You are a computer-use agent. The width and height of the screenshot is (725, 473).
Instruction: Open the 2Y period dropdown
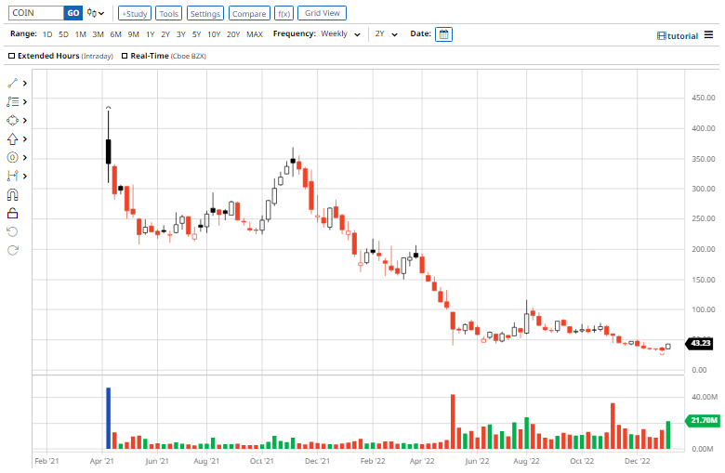pyautogui.click(x=386, y=34)
